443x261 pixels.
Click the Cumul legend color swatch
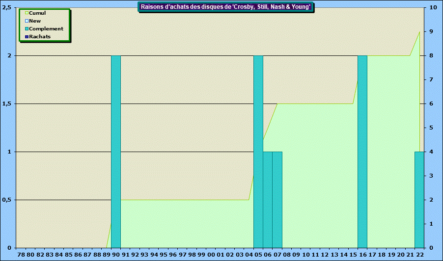click(27, 13)
